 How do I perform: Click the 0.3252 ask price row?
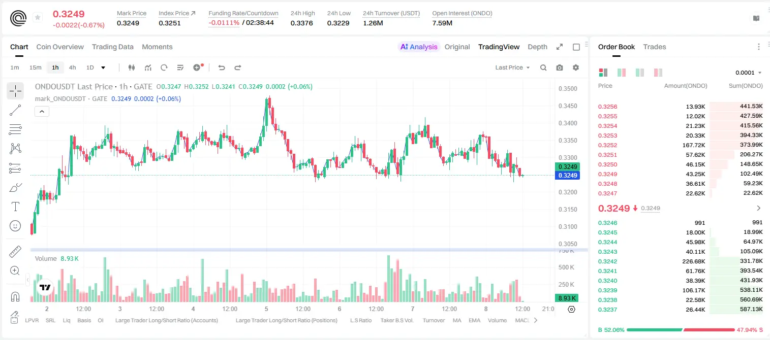[680, 145]
